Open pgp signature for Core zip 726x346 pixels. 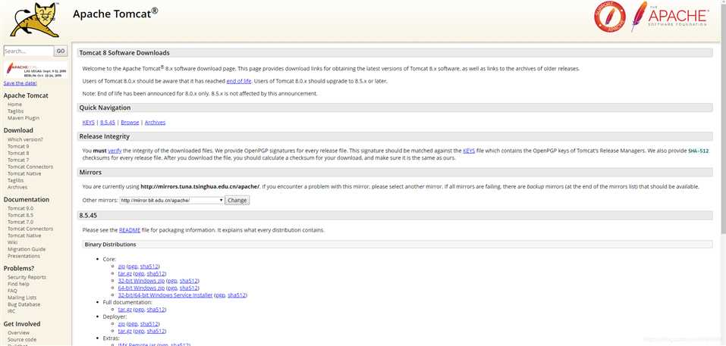[x=133, y=267]
